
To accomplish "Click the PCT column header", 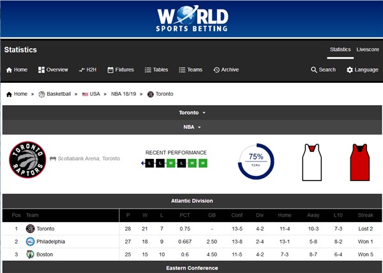I will click(x=184, y=215).
